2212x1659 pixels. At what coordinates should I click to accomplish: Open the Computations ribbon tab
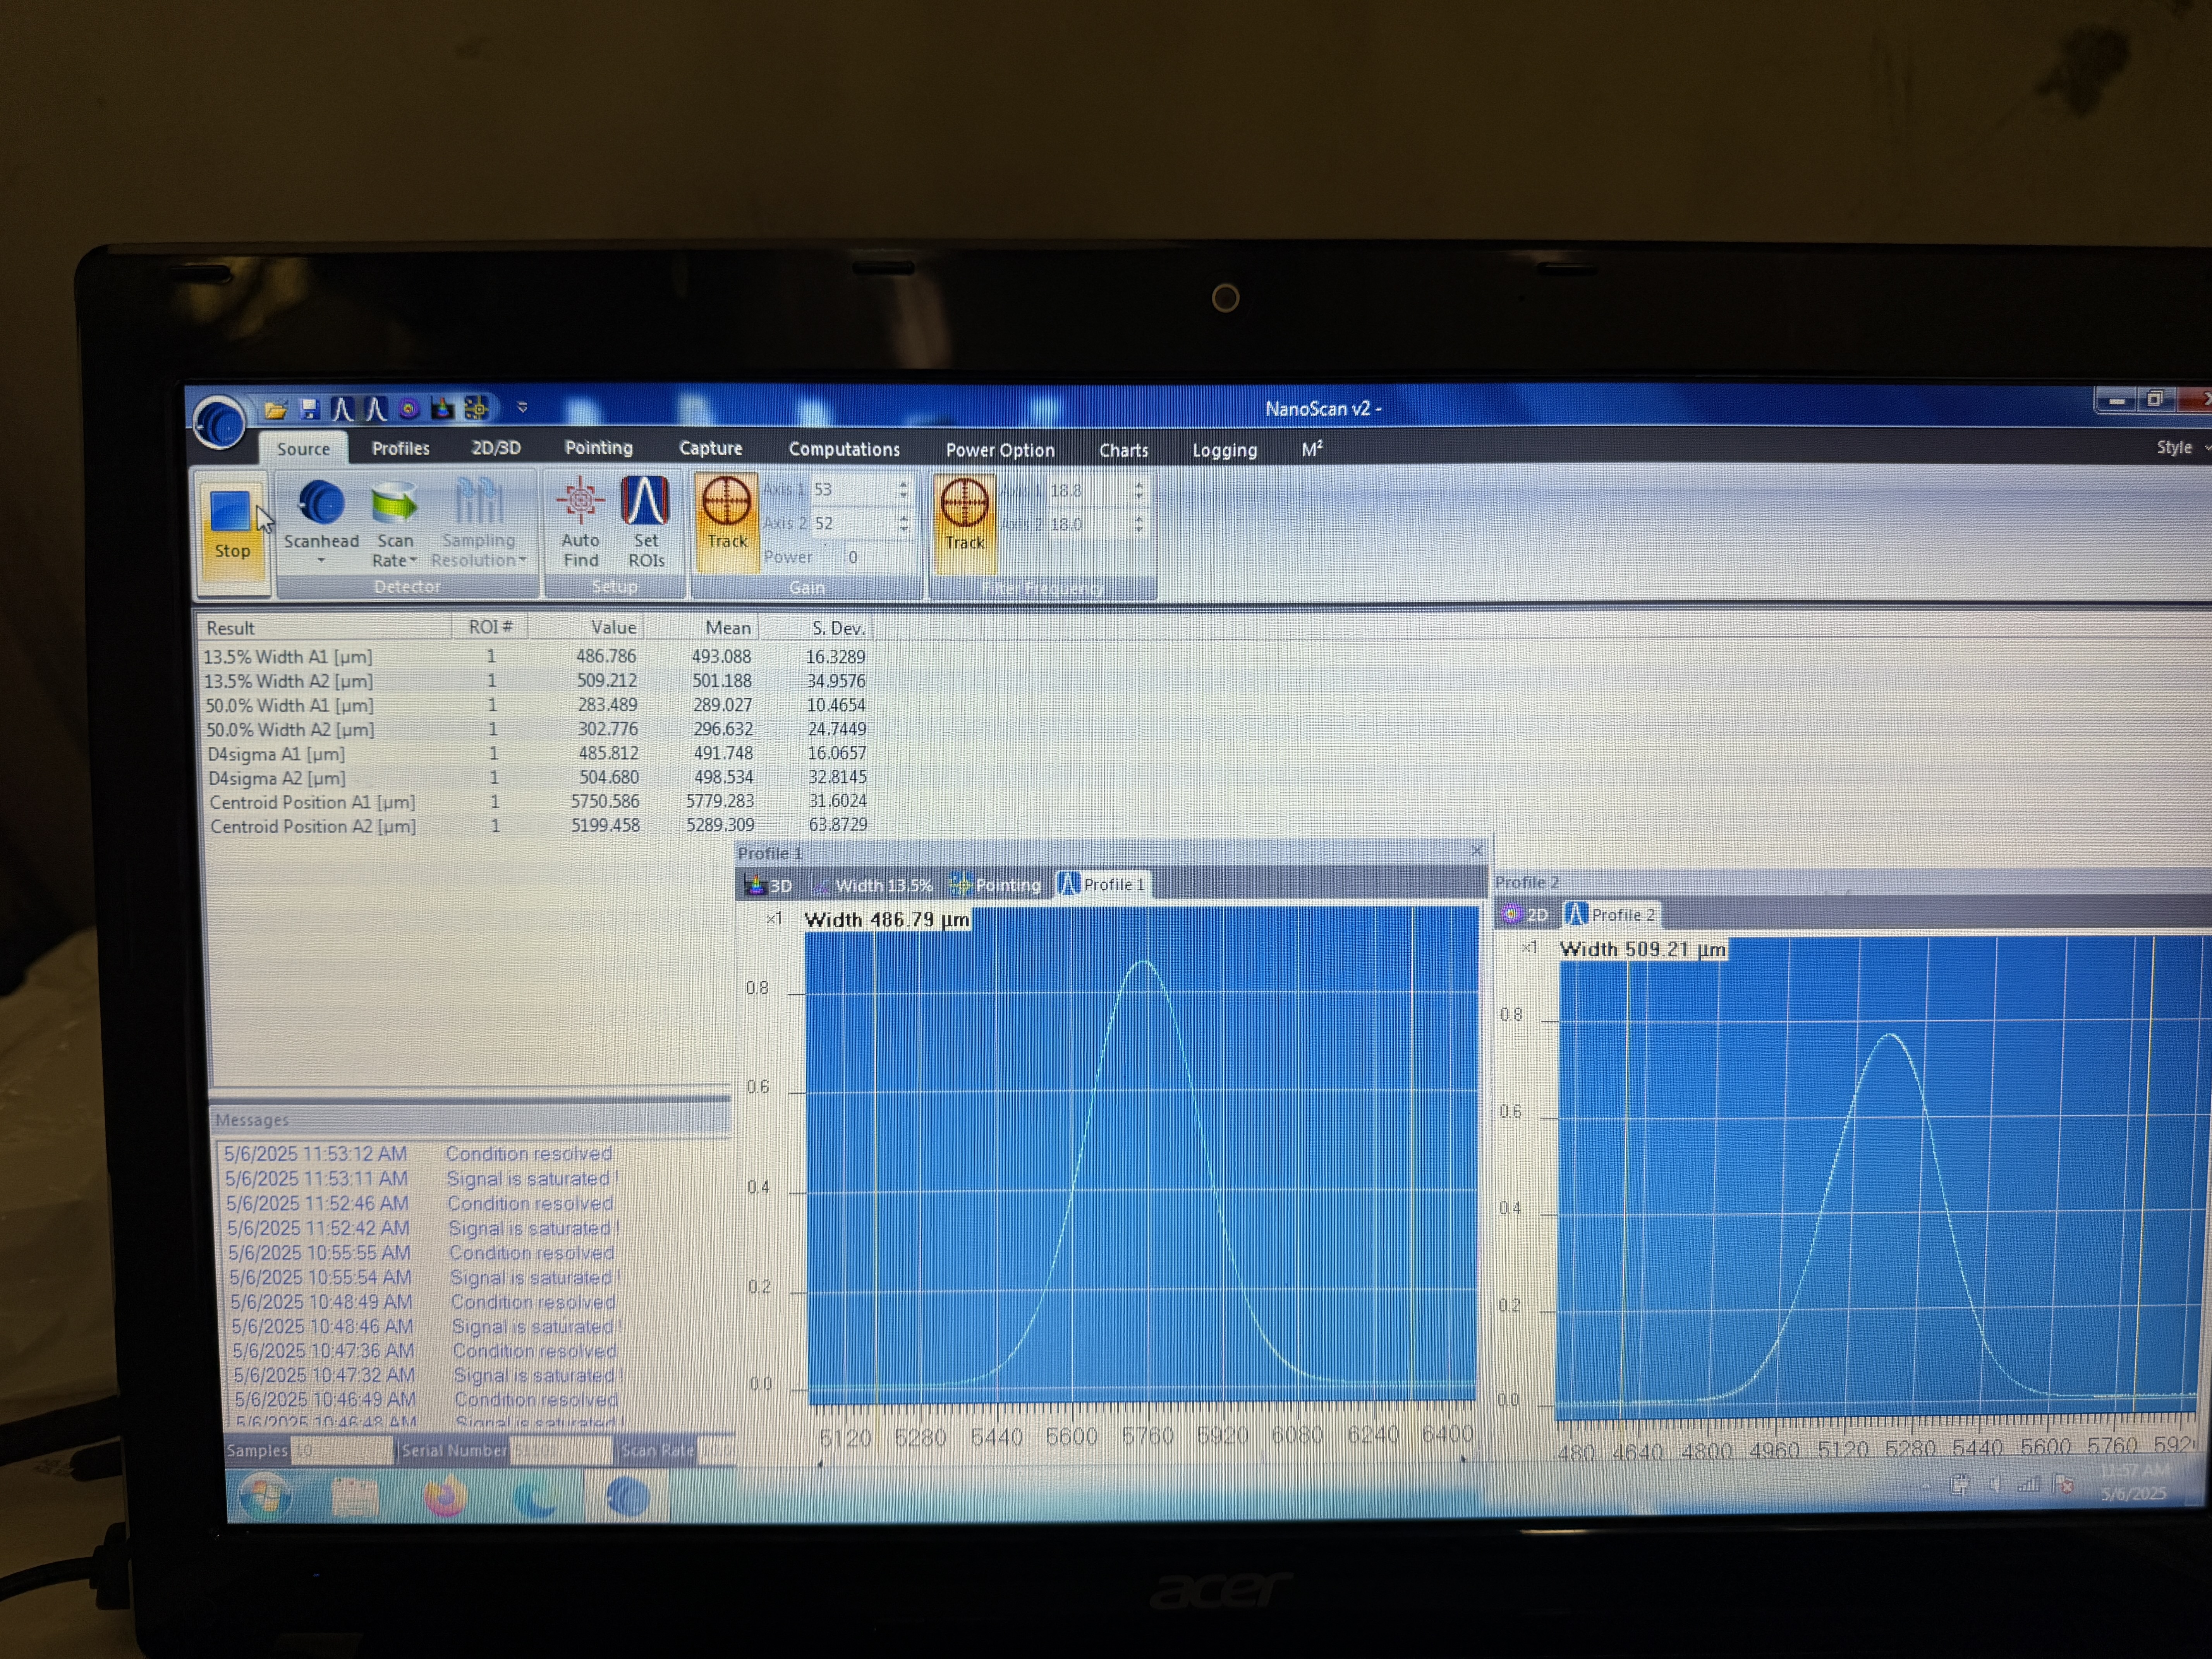click(844, 450)
